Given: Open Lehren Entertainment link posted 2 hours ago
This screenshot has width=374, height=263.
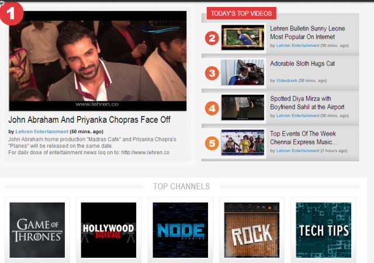Looking at the screenshot, I should (297, 151).
